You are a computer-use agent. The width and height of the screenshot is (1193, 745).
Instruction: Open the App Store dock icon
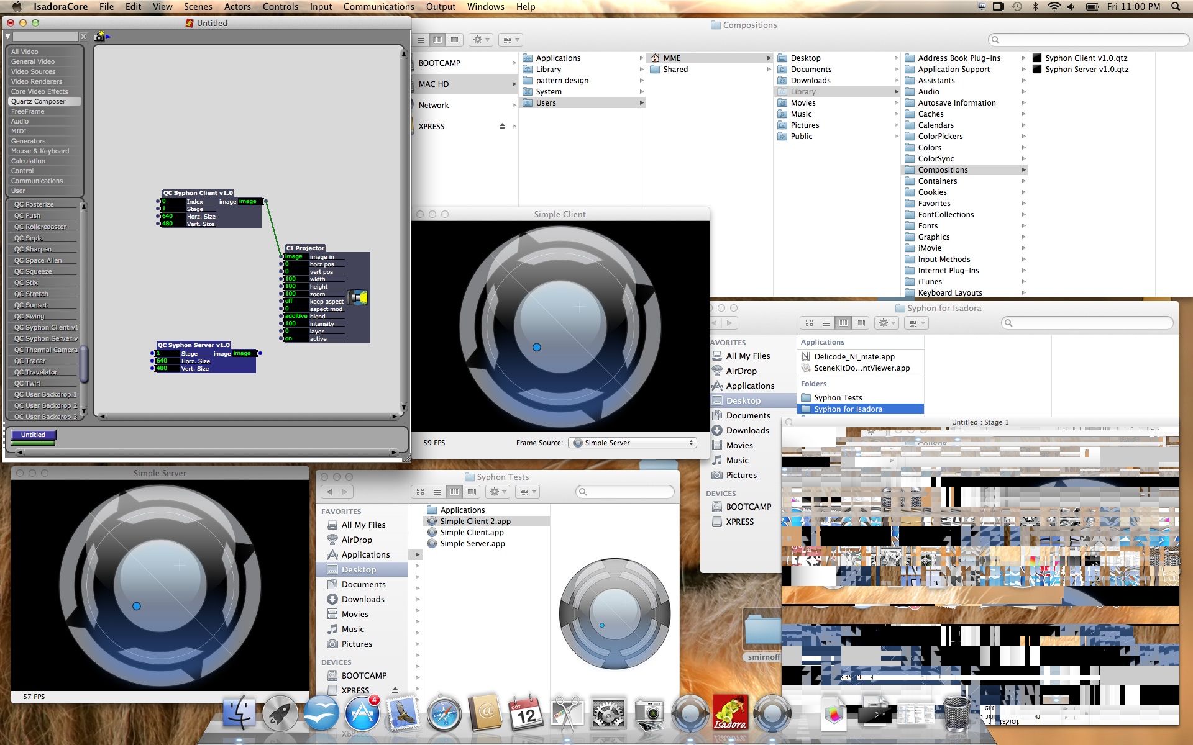coord(362,713)
